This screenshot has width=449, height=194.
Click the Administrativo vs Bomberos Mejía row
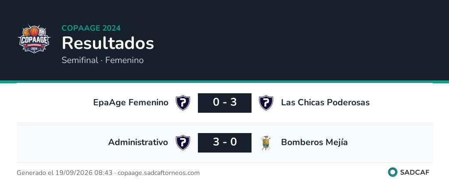click(x=224, y=143)
